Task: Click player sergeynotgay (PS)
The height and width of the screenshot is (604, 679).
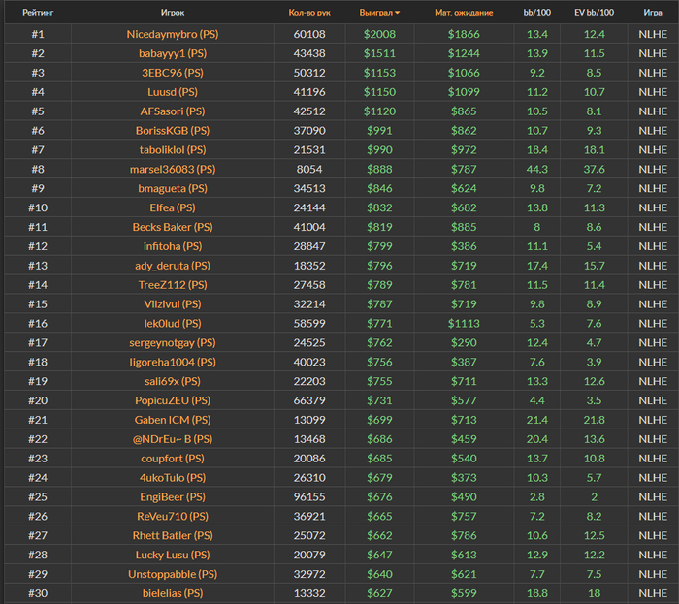Action: point(173,342)
